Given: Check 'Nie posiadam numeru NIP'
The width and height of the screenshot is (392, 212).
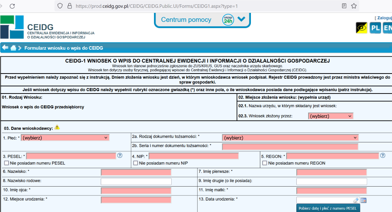Looking at the screenshot, I should (136, 163).
